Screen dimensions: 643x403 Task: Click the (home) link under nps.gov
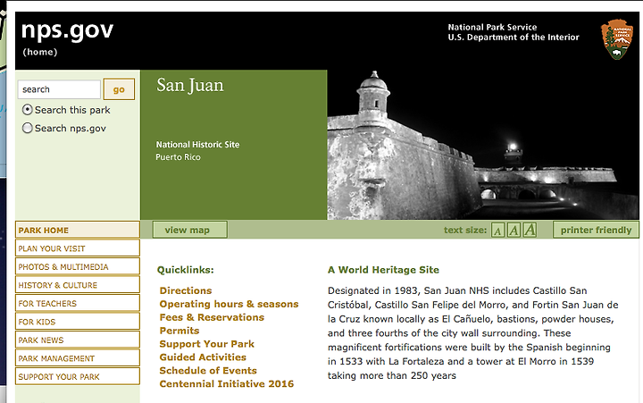point(40,52)
